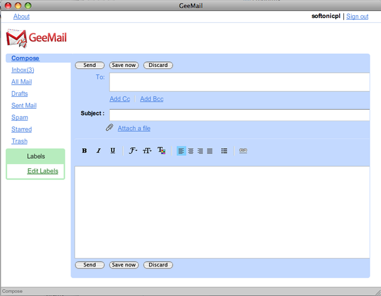Click inside the message body area

[222, 212]
